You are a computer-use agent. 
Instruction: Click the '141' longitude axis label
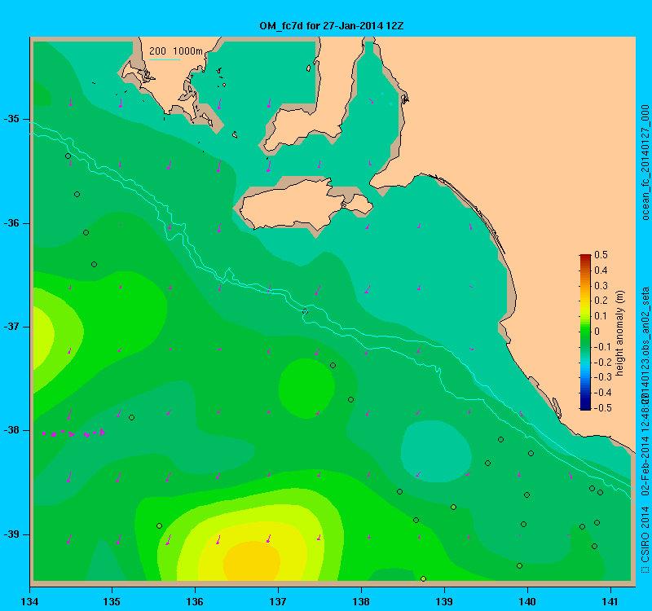(610, 601)
